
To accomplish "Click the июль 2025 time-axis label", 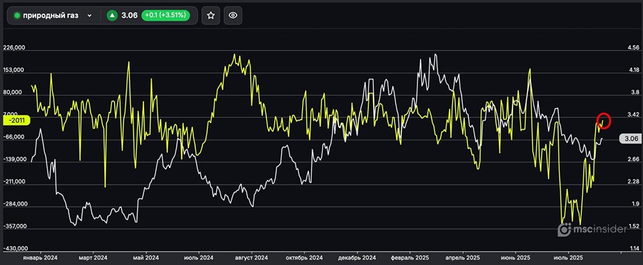I will [x=568, y=258].
